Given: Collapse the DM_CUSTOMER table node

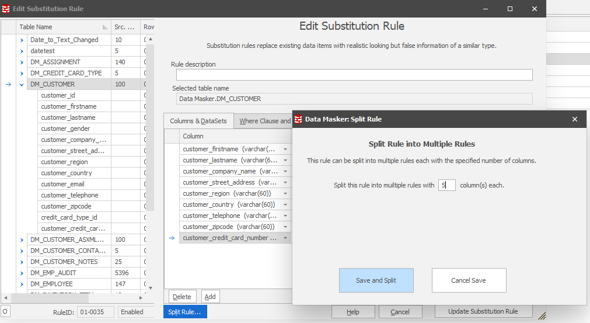Looking at the screenshot, I should (x=22, y=84).
